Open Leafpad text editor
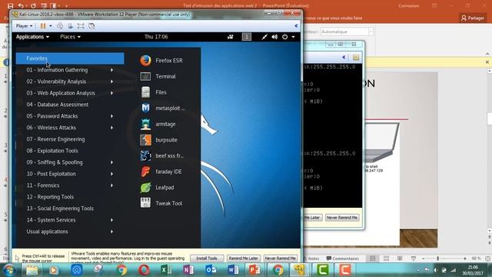Viewport: 492px width, 277px height. 157,188
